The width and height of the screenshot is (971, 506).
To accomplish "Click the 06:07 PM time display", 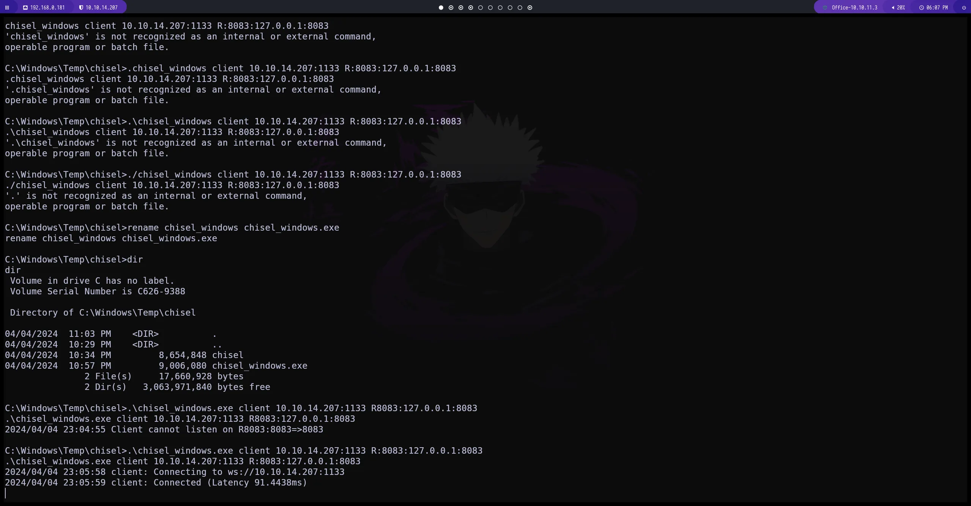I will click(x=937, y=8).
